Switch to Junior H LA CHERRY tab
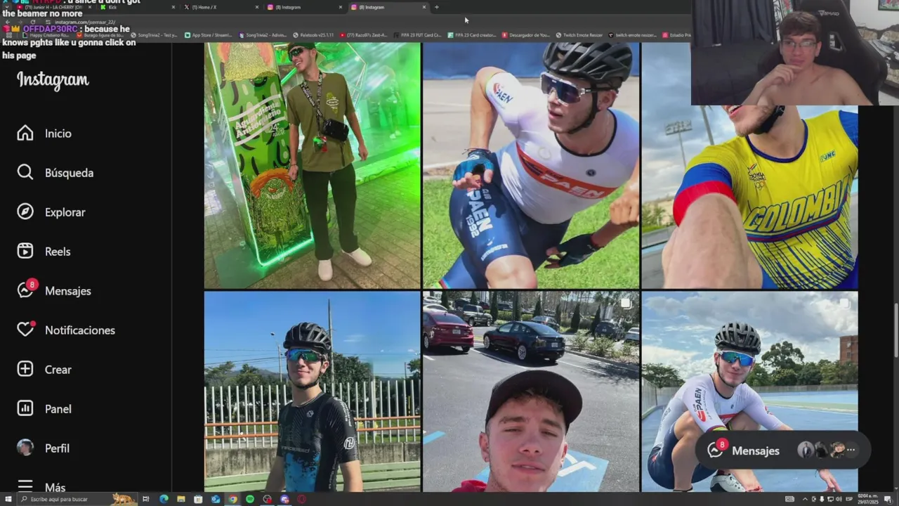Image resolution: width=899 pixels, height=506 pixels. coord(53,7)
